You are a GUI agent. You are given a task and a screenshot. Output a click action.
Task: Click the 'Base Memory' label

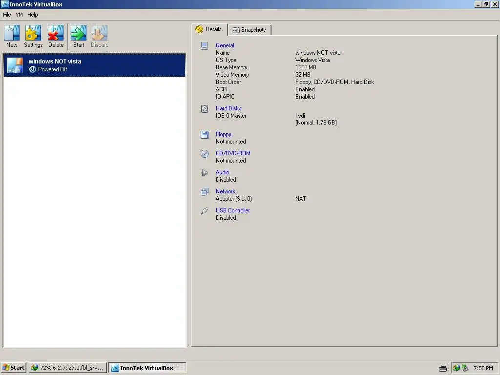coord(231,67)
